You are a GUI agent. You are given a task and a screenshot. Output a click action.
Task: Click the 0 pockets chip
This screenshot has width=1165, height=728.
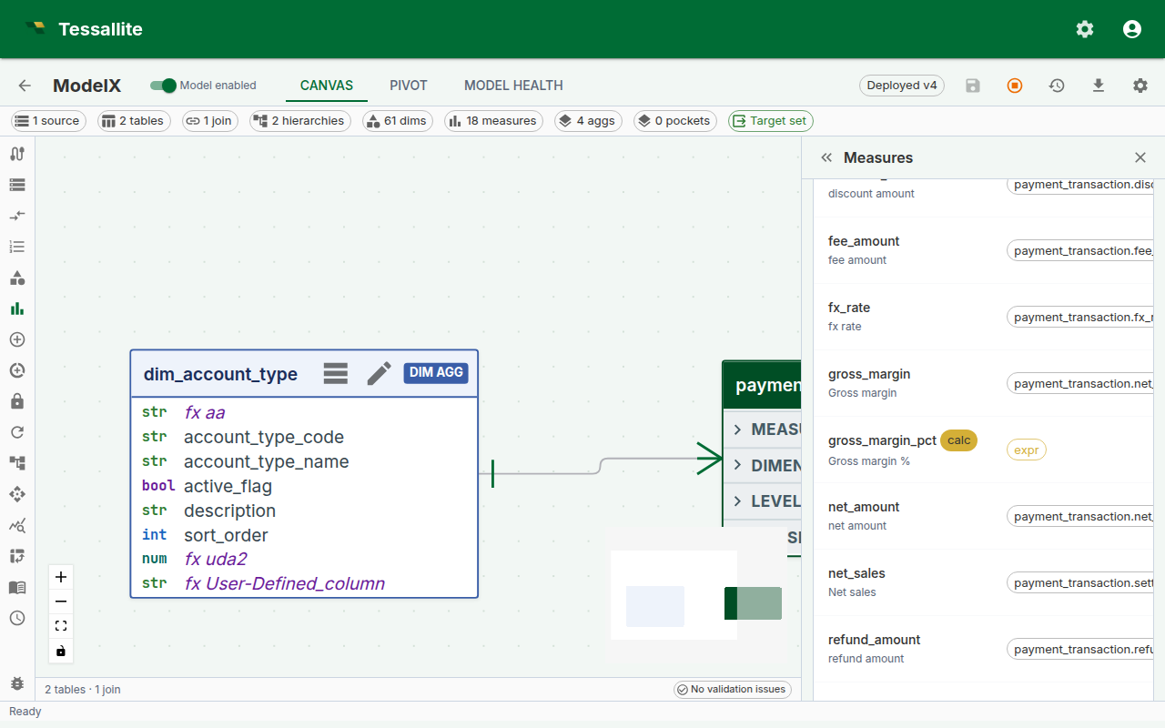[674, 121]
